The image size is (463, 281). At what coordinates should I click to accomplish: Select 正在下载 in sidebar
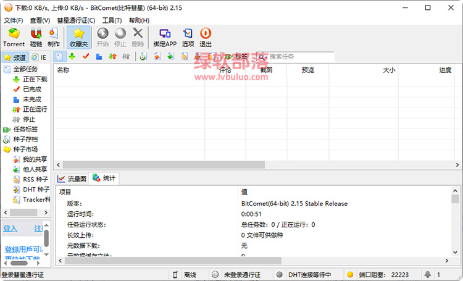(35, 79)
